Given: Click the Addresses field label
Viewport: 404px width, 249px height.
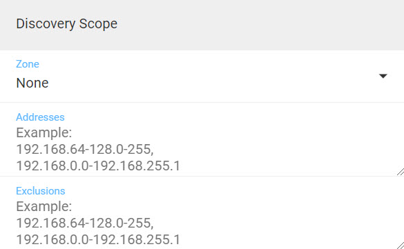Looking at the screenshot, I should click(x=40, y=117).
